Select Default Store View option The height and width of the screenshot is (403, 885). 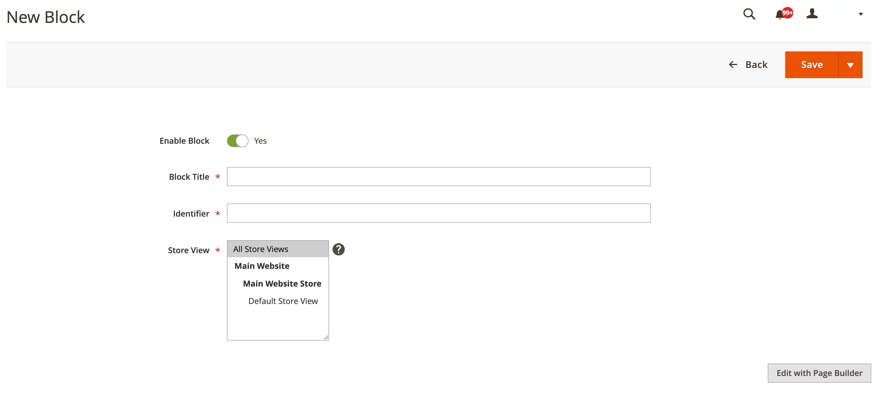coord(283,301)
